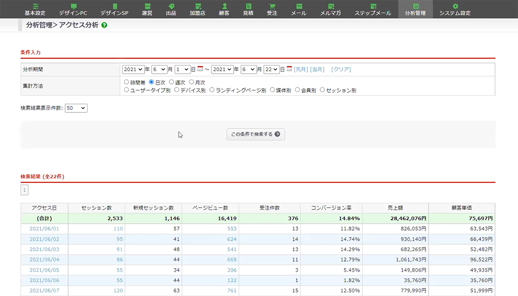Click the この条件で検索する button
This screenshot has width=518, height=296.
[x=255, y=134]
